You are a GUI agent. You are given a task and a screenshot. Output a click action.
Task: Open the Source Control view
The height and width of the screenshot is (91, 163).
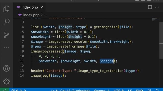click(6, 35)
